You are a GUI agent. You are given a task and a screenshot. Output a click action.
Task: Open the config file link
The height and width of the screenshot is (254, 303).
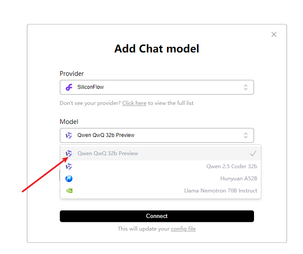183,229
